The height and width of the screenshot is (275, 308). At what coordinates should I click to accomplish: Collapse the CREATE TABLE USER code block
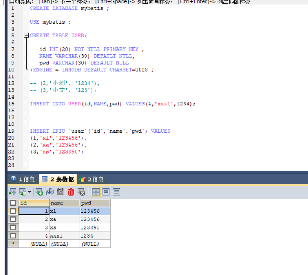(26, 35)
